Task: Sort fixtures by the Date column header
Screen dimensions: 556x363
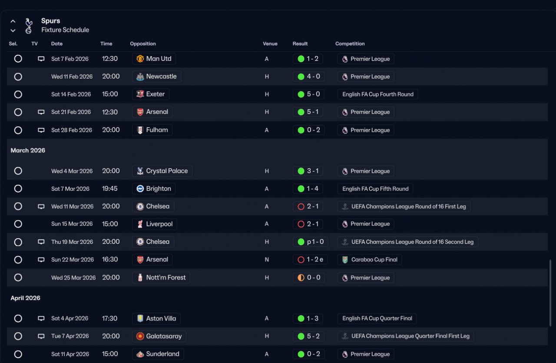Action: [57, 43]
